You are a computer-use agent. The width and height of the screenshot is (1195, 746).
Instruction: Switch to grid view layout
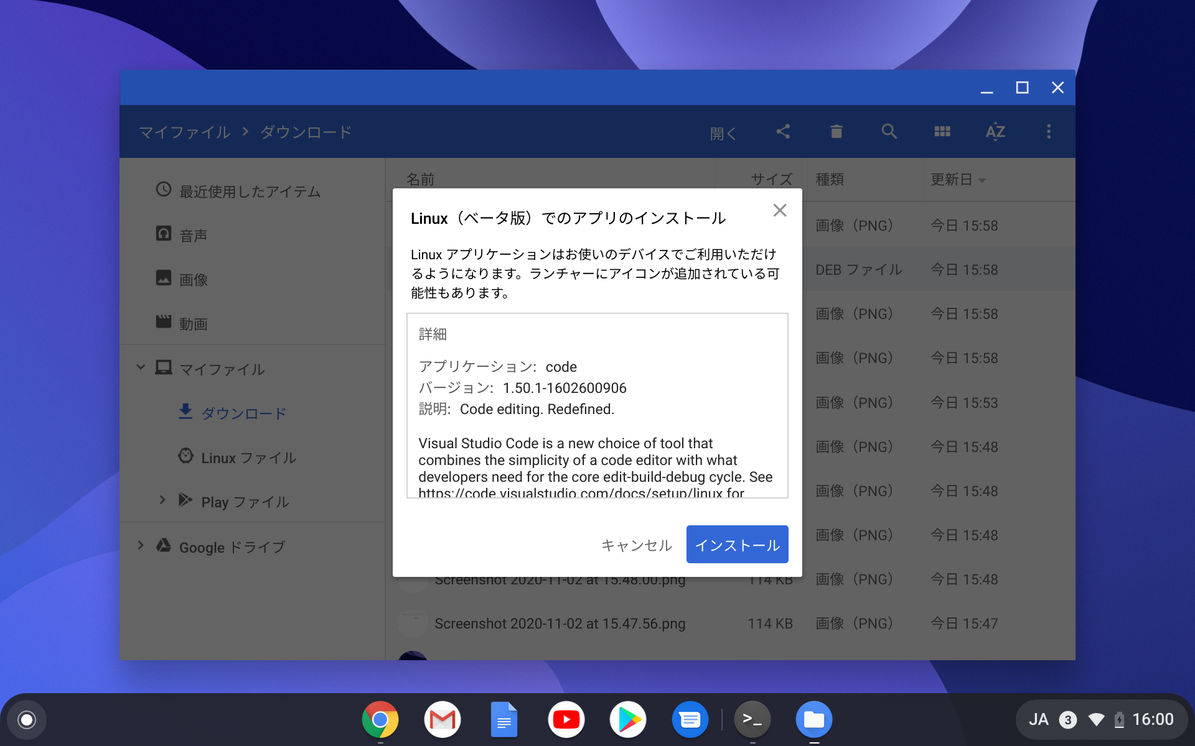tap(942, 131)
